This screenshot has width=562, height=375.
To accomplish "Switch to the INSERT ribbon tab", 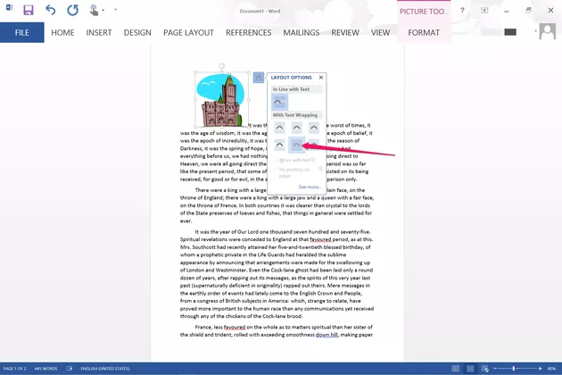I will pos(99,33).
